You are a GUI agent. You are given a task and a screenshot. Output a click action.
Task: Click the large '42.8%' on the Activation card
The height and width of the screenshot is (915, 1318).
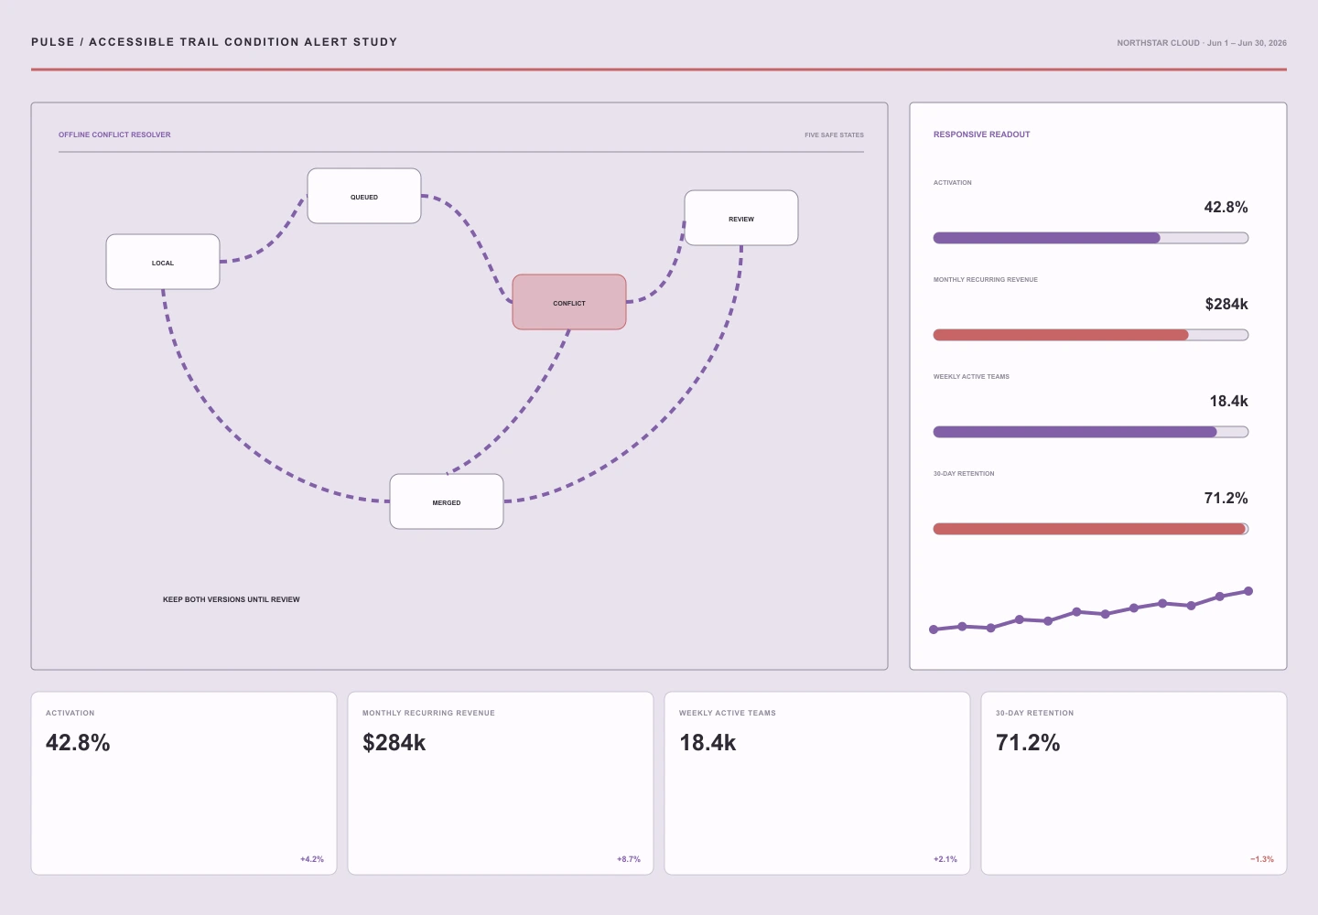click(78, 743)
